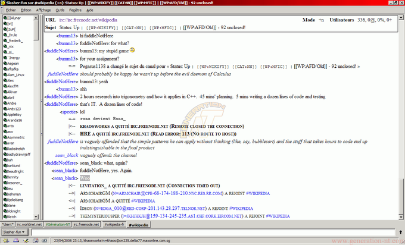405x245 pixels.
Task: Click the user list scrollbar thumb
Action: pyautogui.click(x=36, y=30)
